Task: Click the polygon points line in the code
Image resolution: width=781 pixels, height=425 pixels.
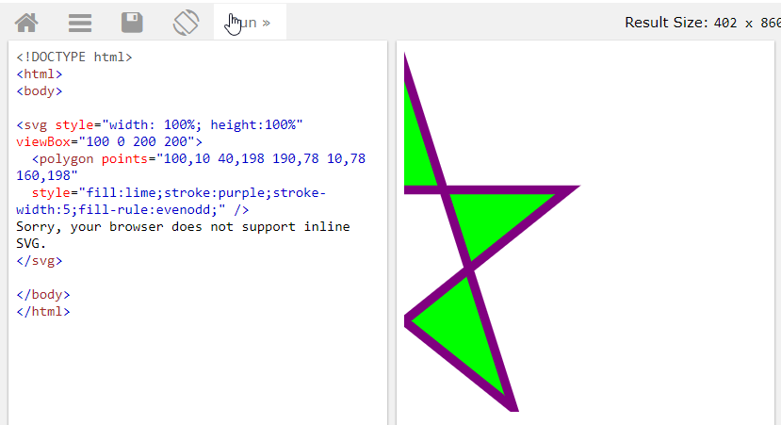Action: (x=199, y=158)
